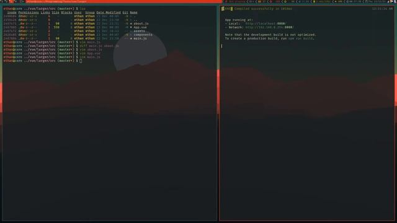Click 'Compiled successfully' message in right terminal
The height and width of the screenshot is (223, 397).
pyautogui.click(x=263, y=9)
